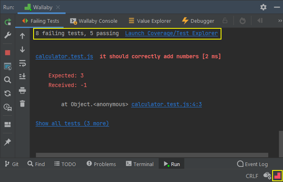This screenshot has height=182, width=283.
Task: Jump to previous item with up arrow
Action: (x=22, y=36)
